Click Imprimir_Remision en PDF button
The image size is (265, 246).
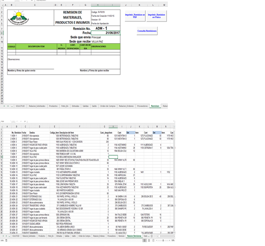point(135,16)
